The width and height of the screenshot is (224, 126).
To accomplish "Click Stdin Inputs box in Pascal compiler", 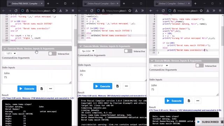I will pos(112,74).
